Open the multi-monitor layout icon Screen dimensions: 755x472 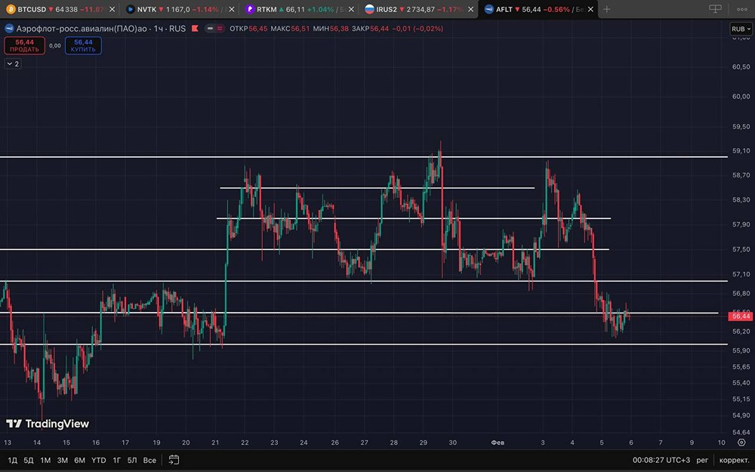(716, 8)
